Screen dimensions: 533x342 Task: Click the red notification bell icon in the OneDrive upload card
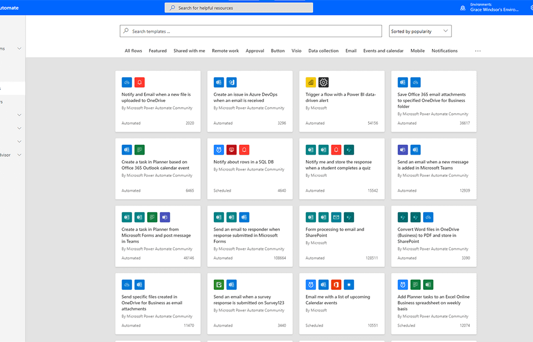point(139,82)
